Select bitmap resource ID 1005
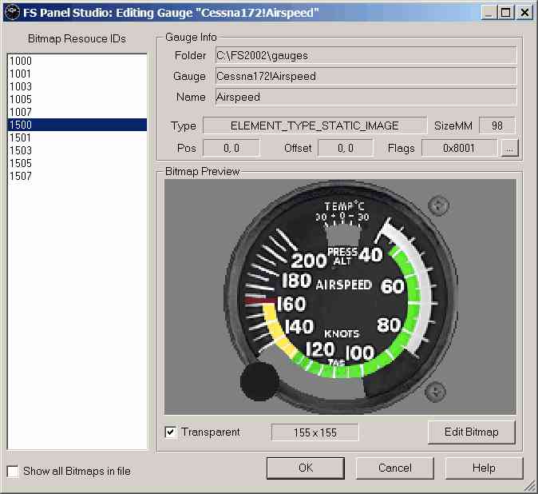 click(x=77, y=99)
